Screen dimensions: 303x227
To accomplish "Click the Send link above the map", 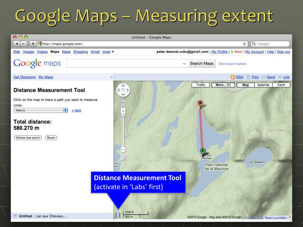I will 271,77.
